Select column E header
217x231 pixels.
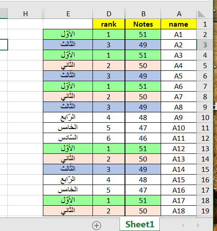68,14
